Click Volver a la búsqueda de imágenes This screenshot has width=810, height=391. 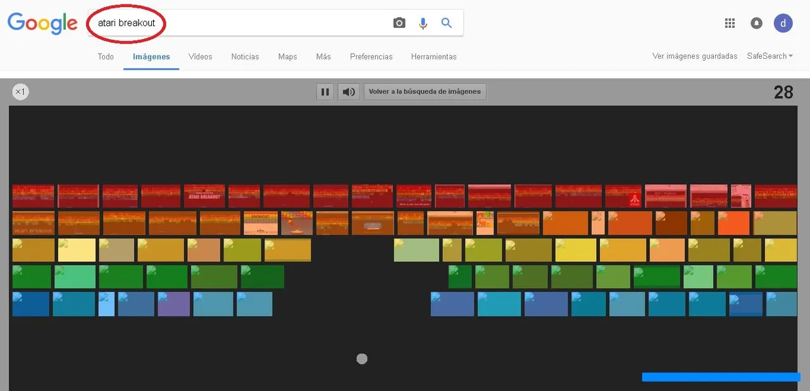tap(425, 92)
